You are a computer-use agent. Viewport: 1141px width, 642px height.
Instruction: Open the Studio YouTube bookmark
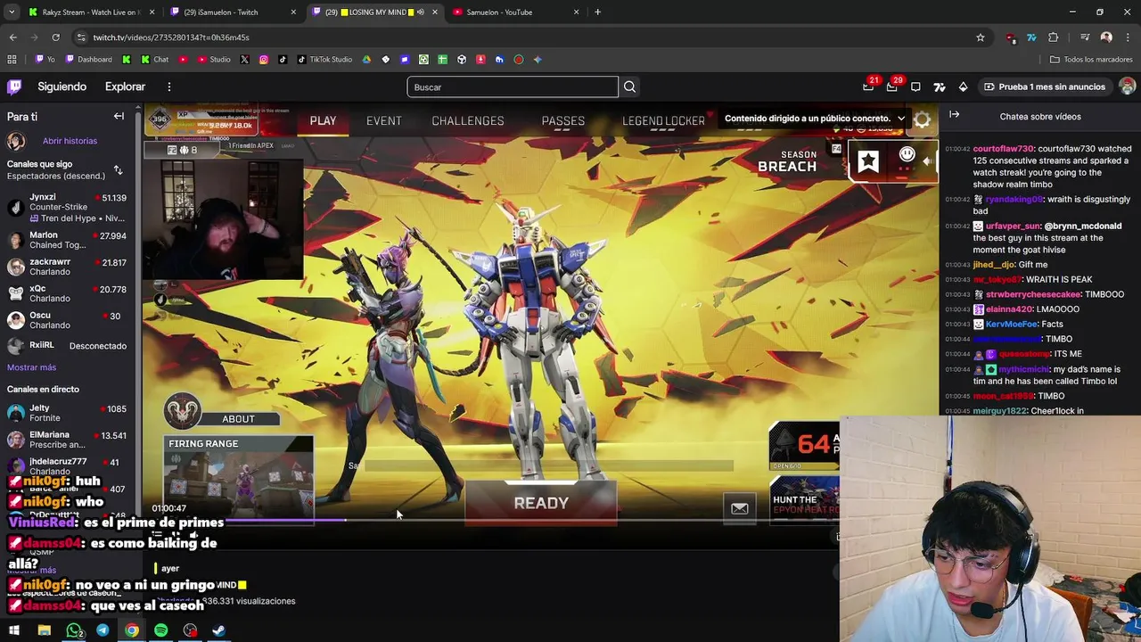tap(212, 60)
